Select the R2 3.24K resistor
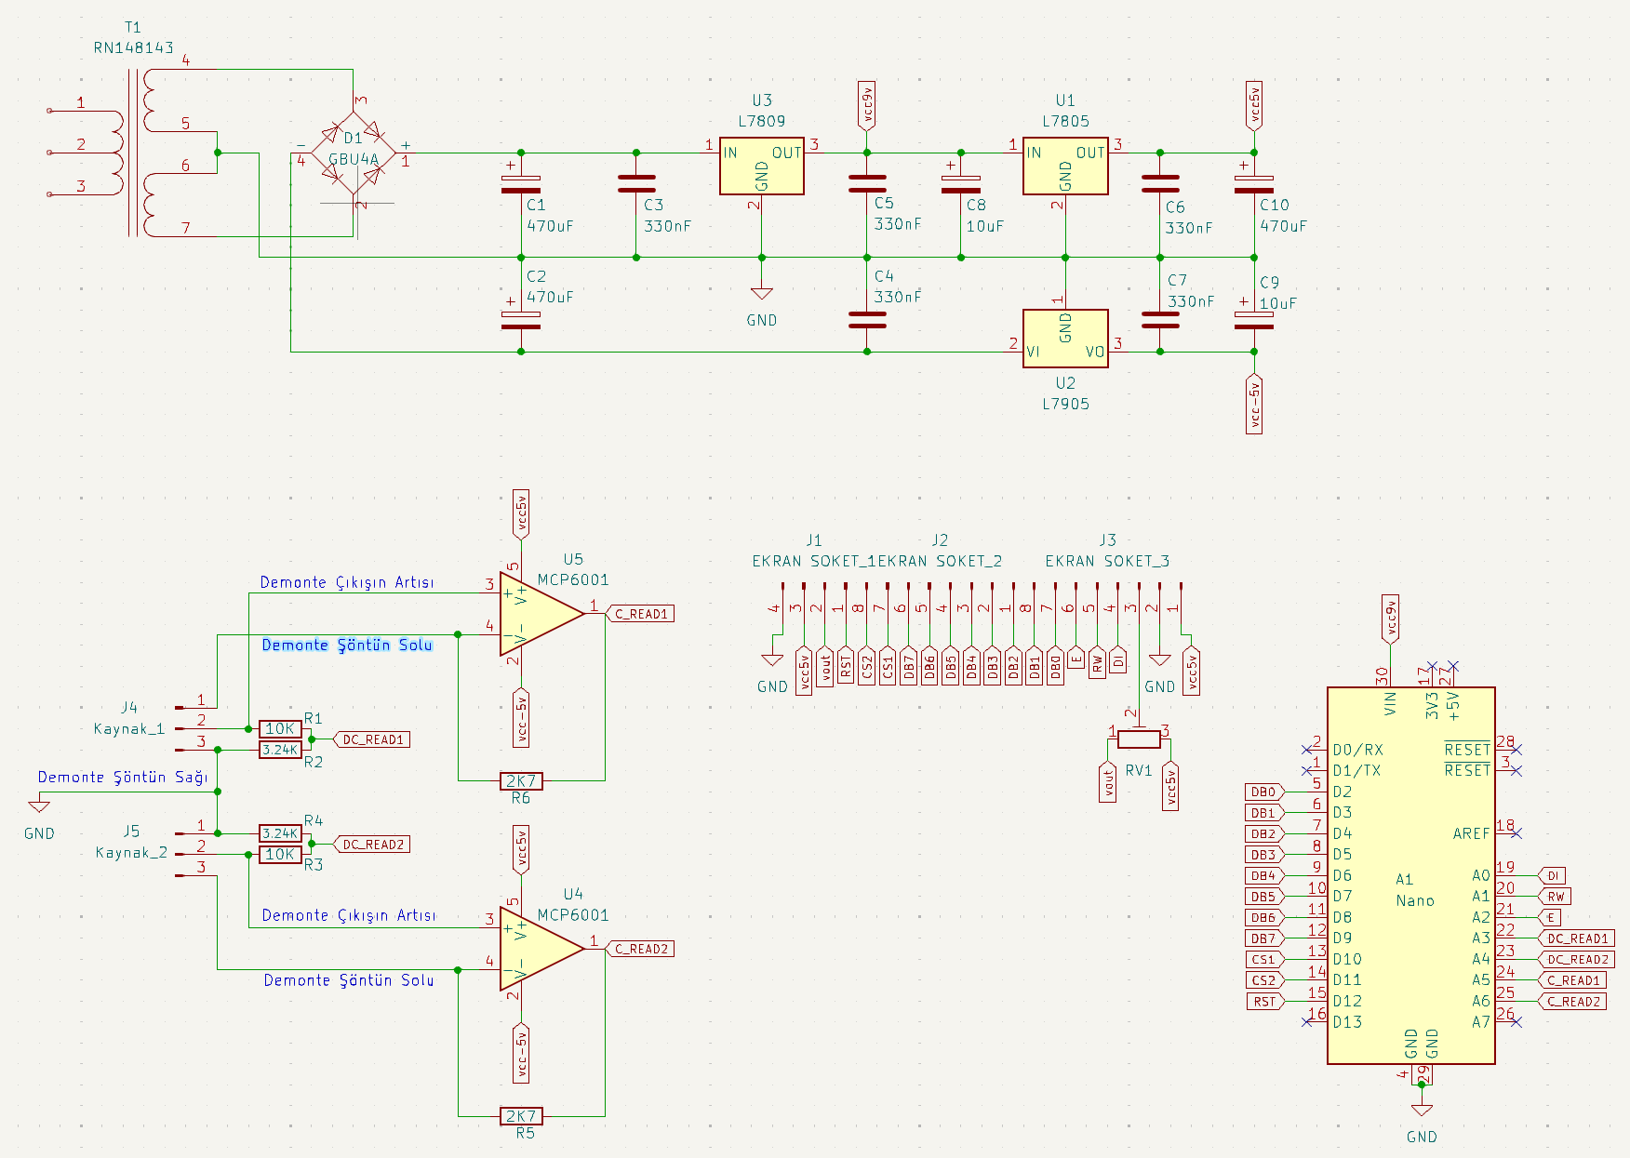Image resolution: width=1630 pixels, height=1158 pixels. (x=280, y=750)
